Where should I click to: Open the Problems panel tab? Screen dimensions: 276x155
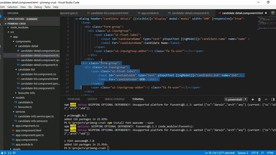click(74, 99)
